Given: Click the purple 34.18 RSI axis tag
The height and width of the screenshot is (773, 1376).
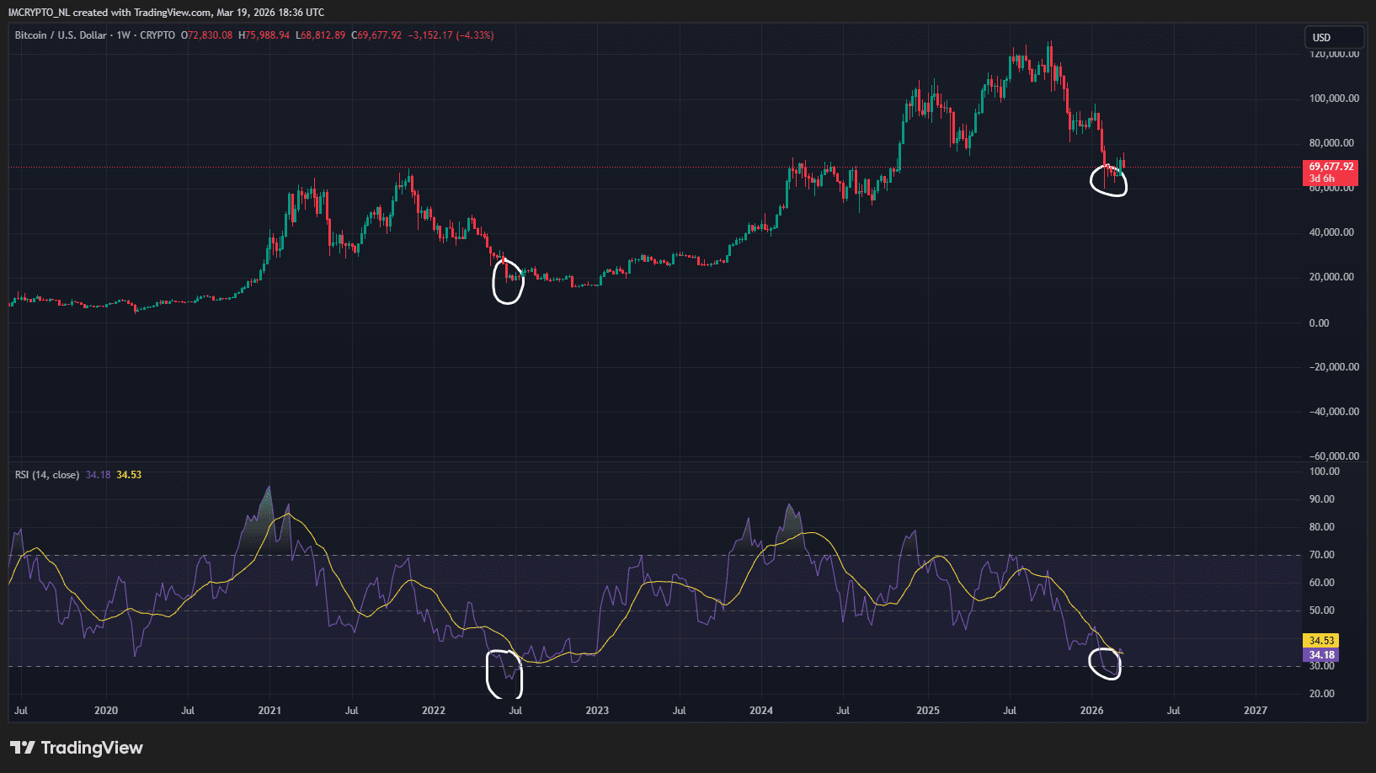Looking at the screenshot, I should tap(1320, 655).
